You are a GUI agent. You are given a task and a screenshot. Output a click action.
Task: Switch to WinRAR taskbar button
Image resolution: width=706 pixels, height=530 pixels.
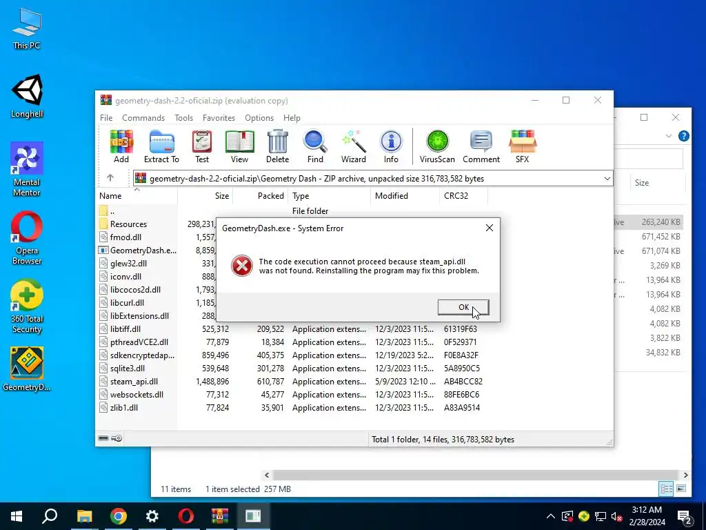point(220,516)
